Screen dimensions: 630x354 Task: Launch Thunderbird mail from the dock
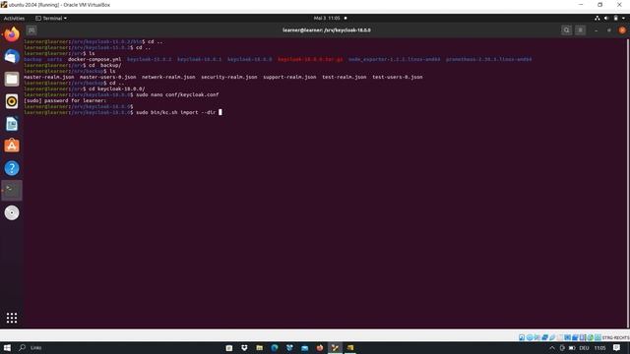pos(12,57)
